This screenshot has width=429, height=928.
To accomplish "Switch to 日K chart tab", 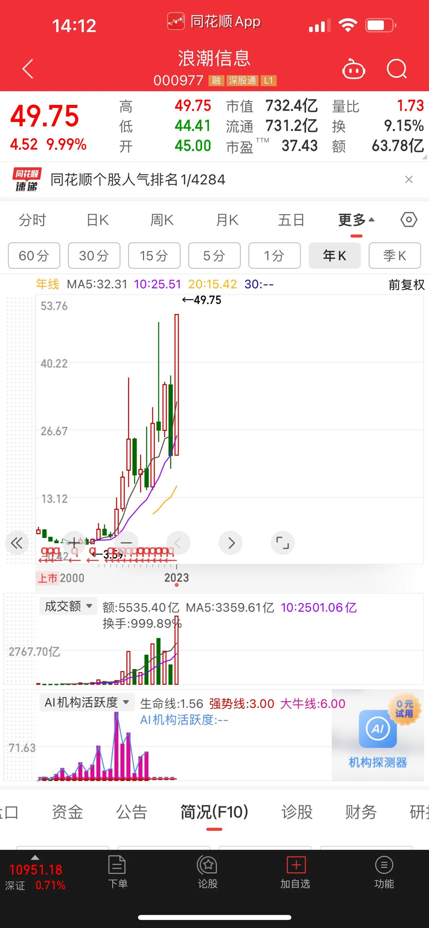I will [x=98, y=220].
